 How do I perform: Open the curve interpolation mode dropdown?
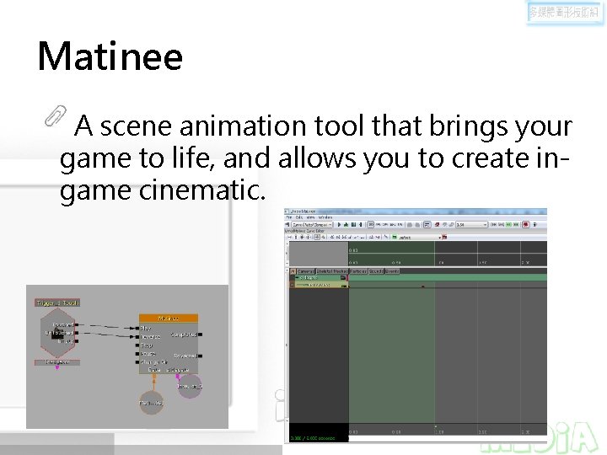[x=312, y=225]
